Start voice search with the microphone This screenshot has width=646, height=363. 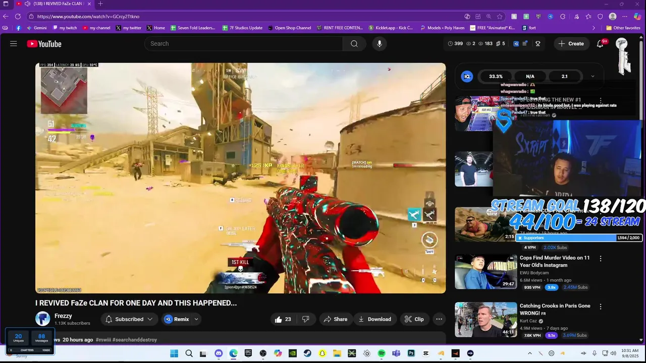(380, 44)
